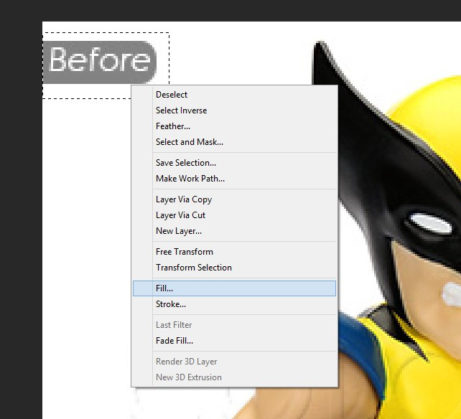The image size is (461, 419).
Task: Choose Fade Fill... from the menu
Action: [x=174, y=341]
